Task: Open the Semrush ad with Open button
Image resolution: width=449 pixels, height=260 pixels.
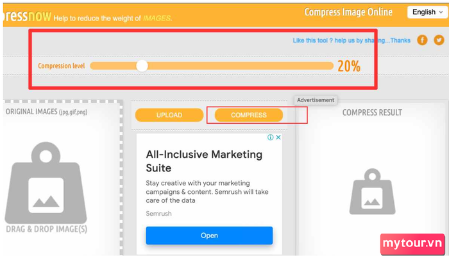Action: (209, 236)
